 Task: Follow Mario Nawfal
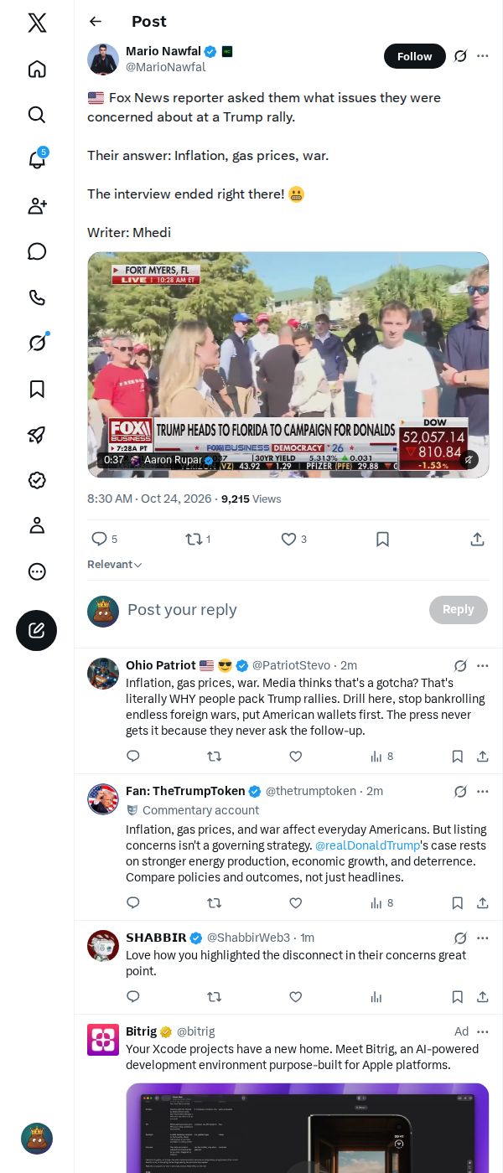[415, 56]
